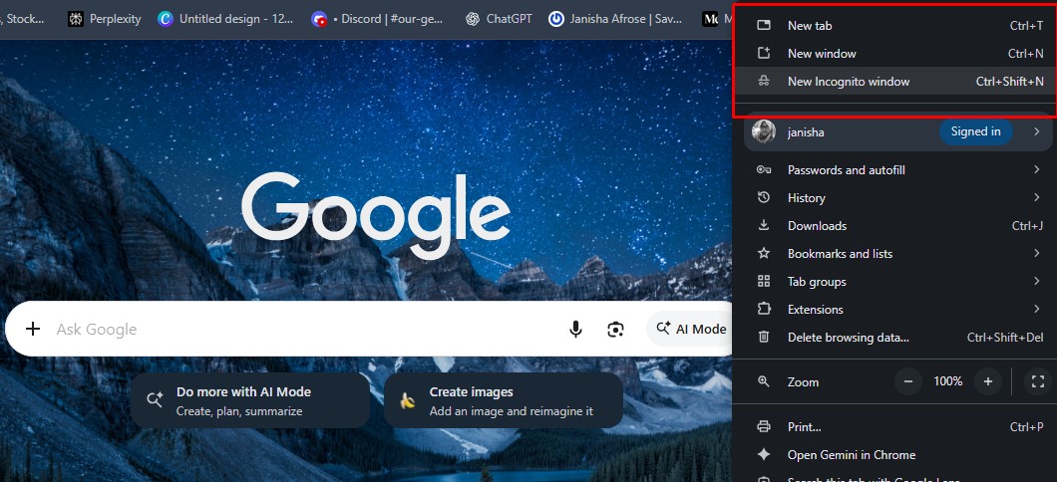Image resolution: width=1057 pixels, height=482 pixels.
Task: Open Bookmarks and lists
Action: [893, 254]
